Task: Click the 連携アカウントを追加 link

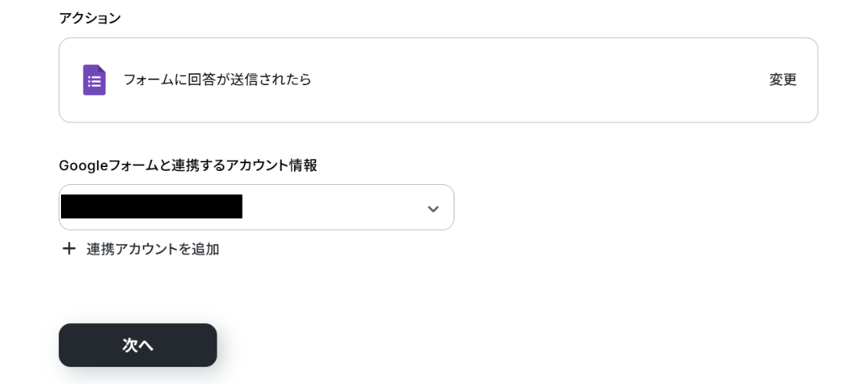Action: pyautogui.click(x=153, y=249)
